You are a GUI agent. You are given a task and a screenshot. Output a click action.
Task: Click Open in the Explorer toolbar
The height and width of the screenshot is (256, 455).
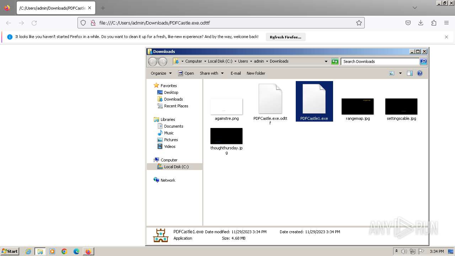click(186, 73)
